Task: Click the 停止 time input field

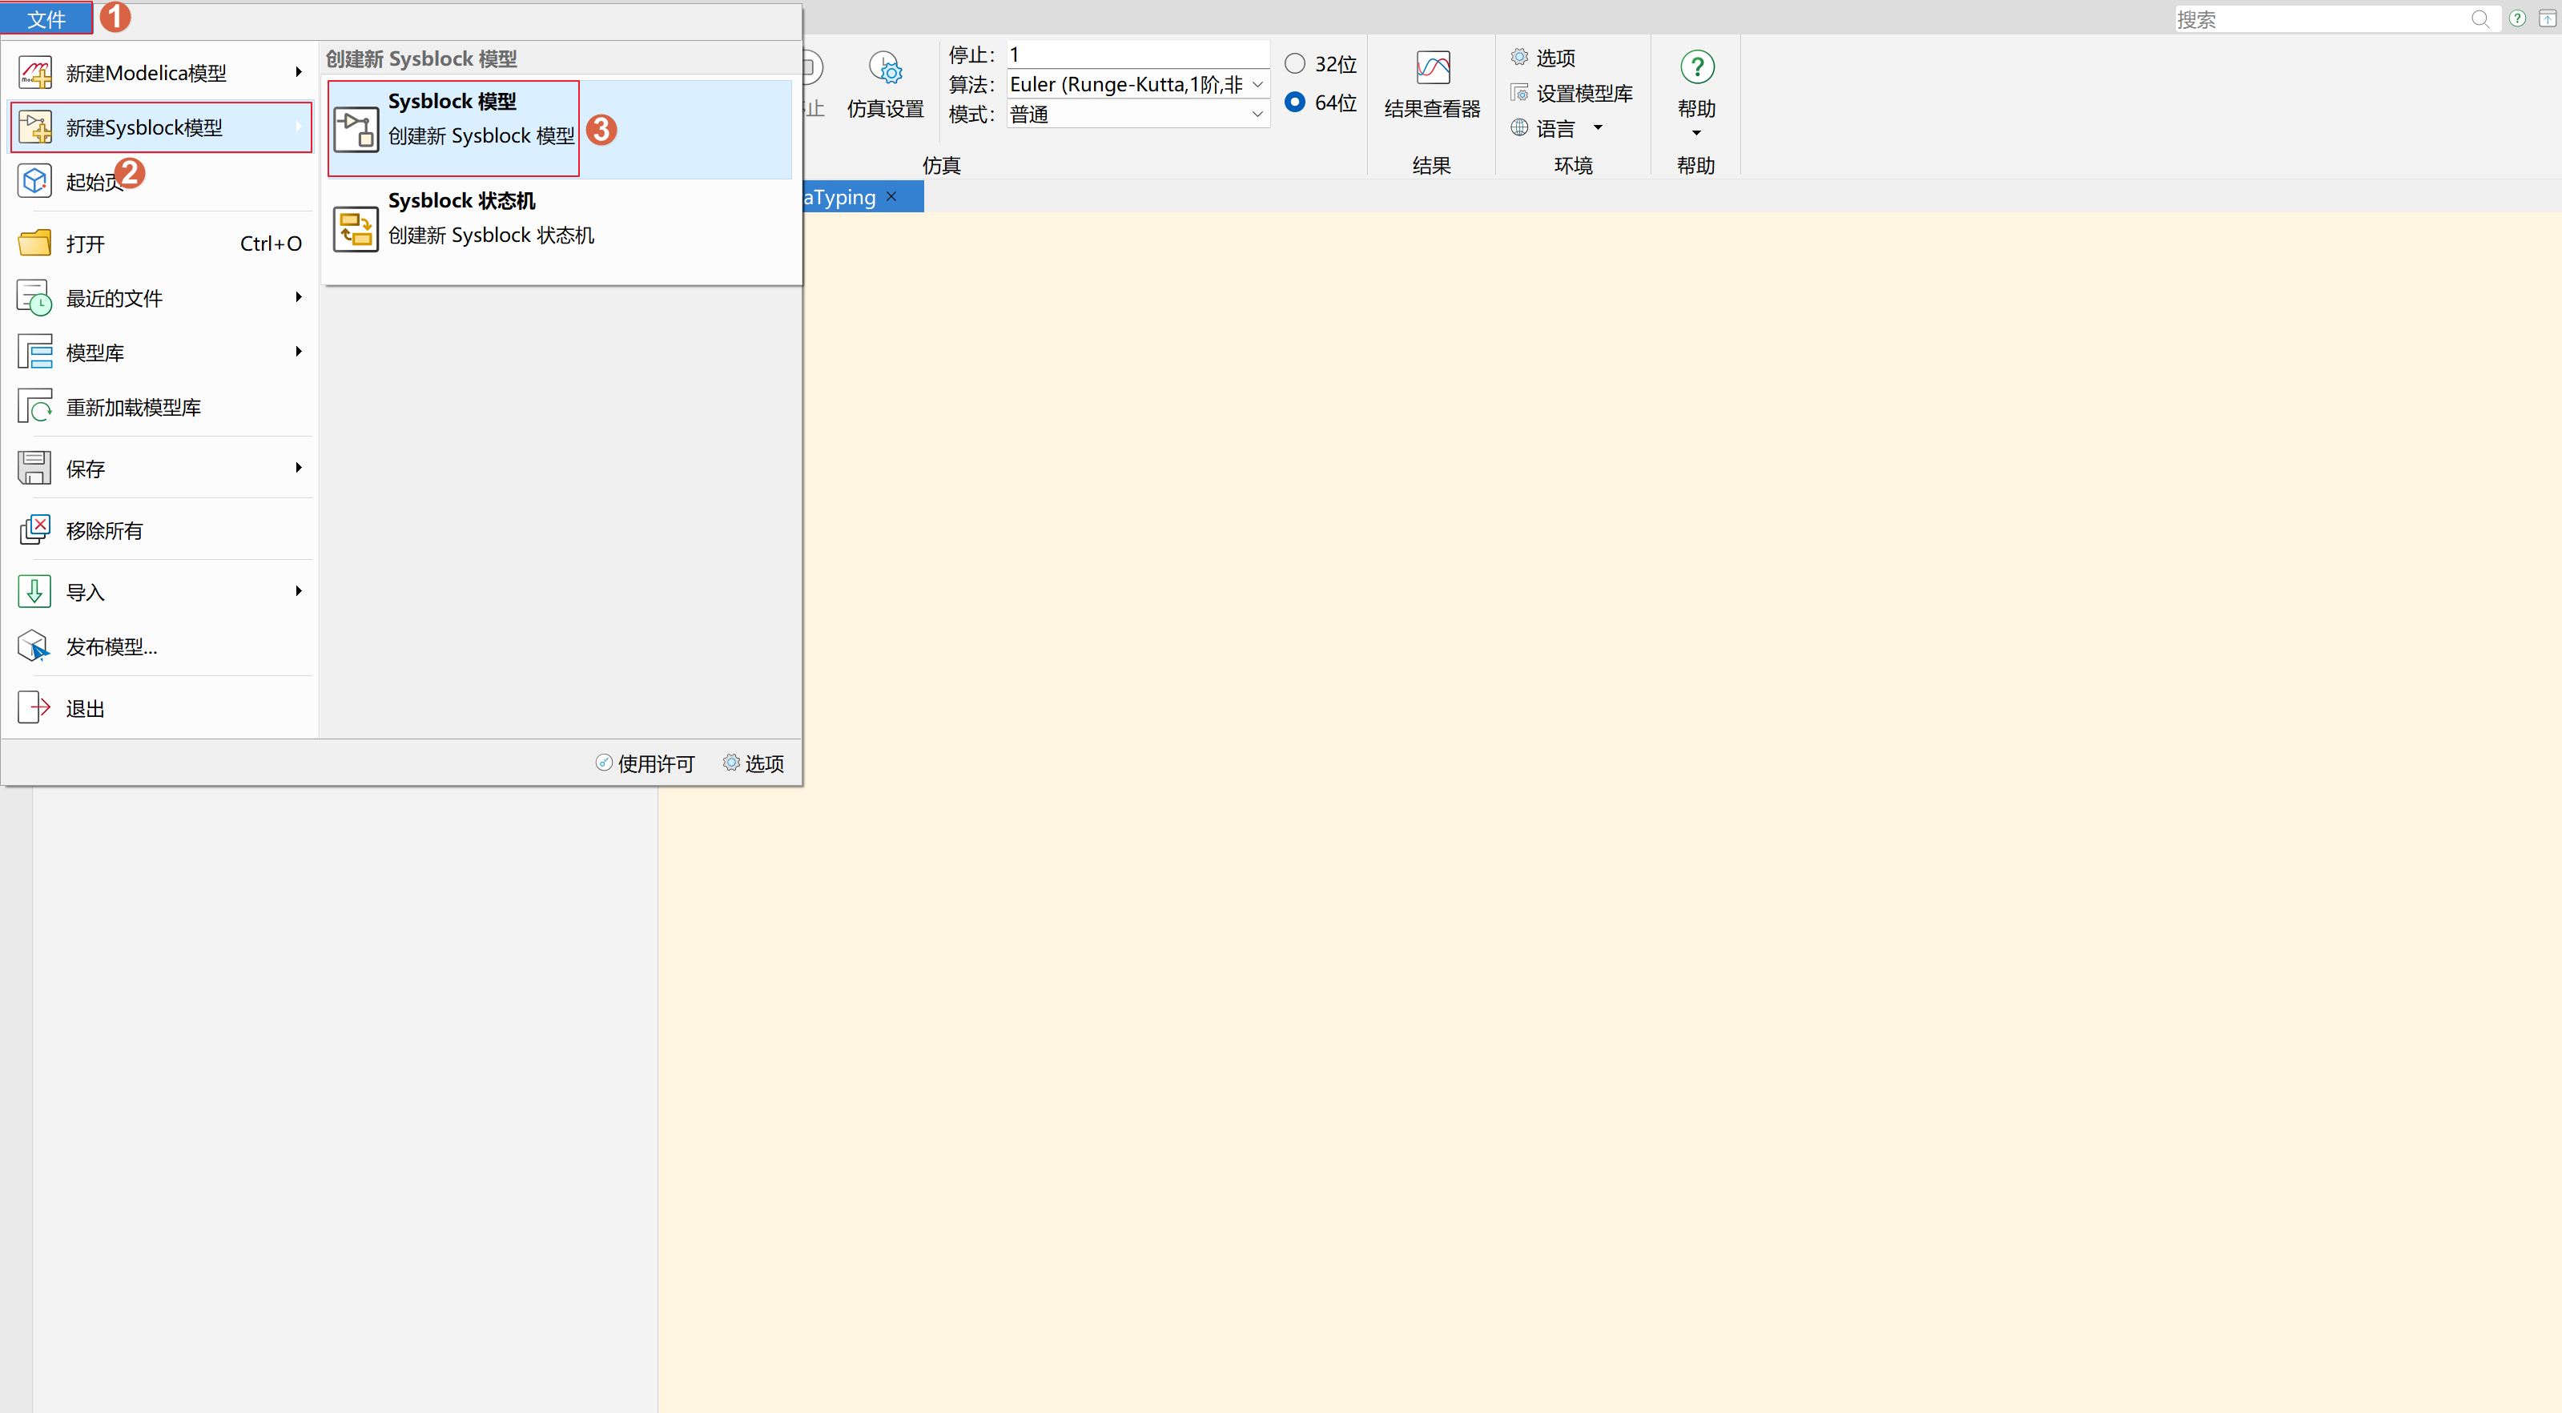Action: [1138, 54]
